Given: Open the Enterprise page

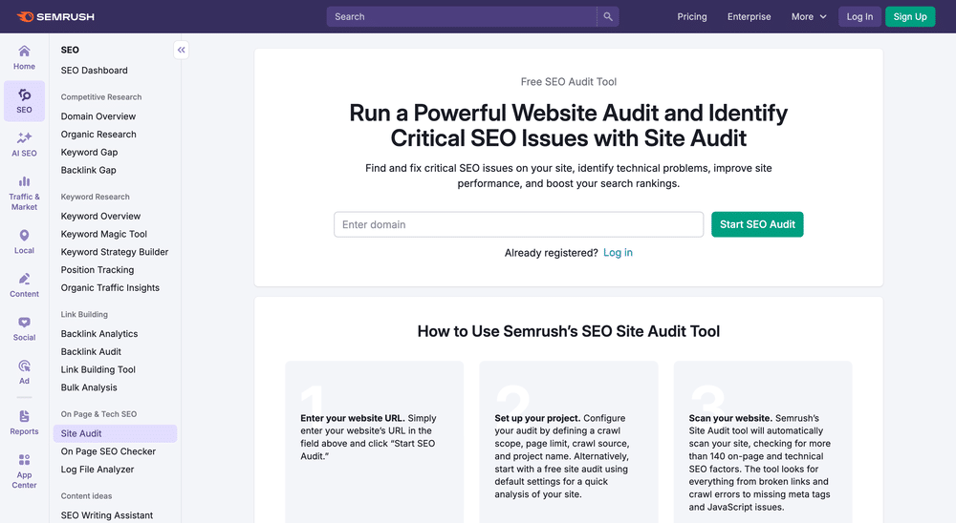Looking at the screenshot, I should coord(749,16).
